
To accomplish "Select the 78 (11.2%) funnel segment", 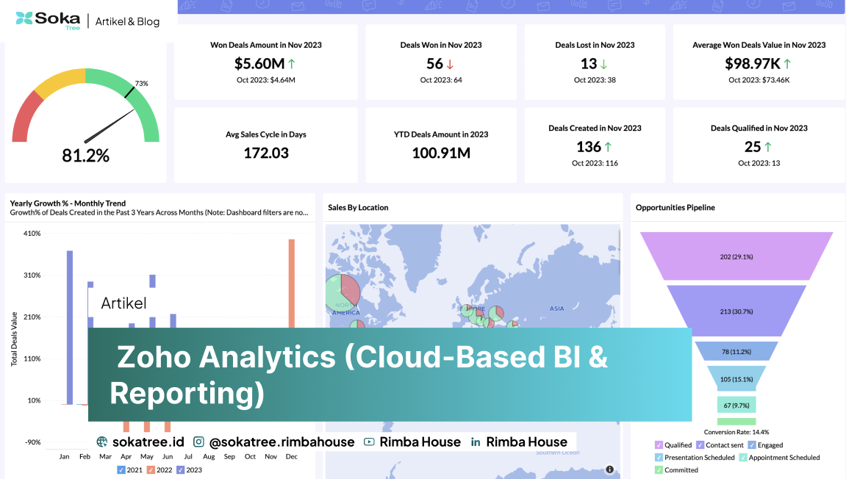I will (x=736, y=351).
